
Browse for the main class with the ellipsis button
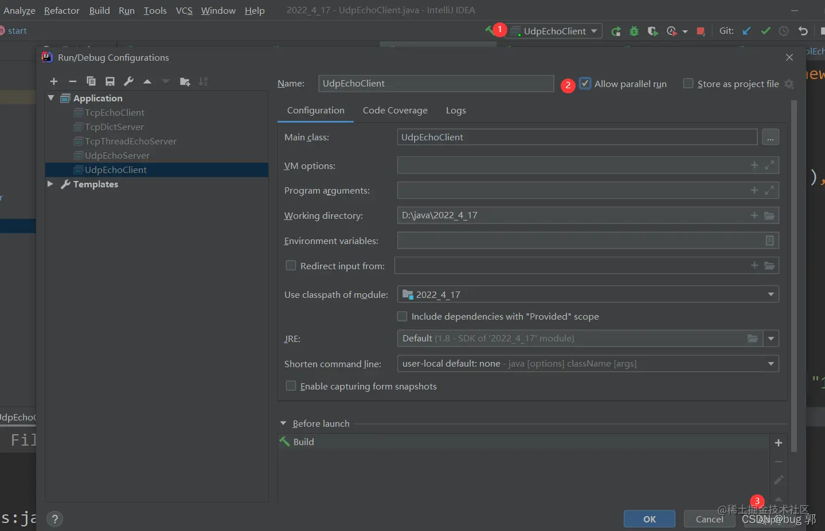771,137
